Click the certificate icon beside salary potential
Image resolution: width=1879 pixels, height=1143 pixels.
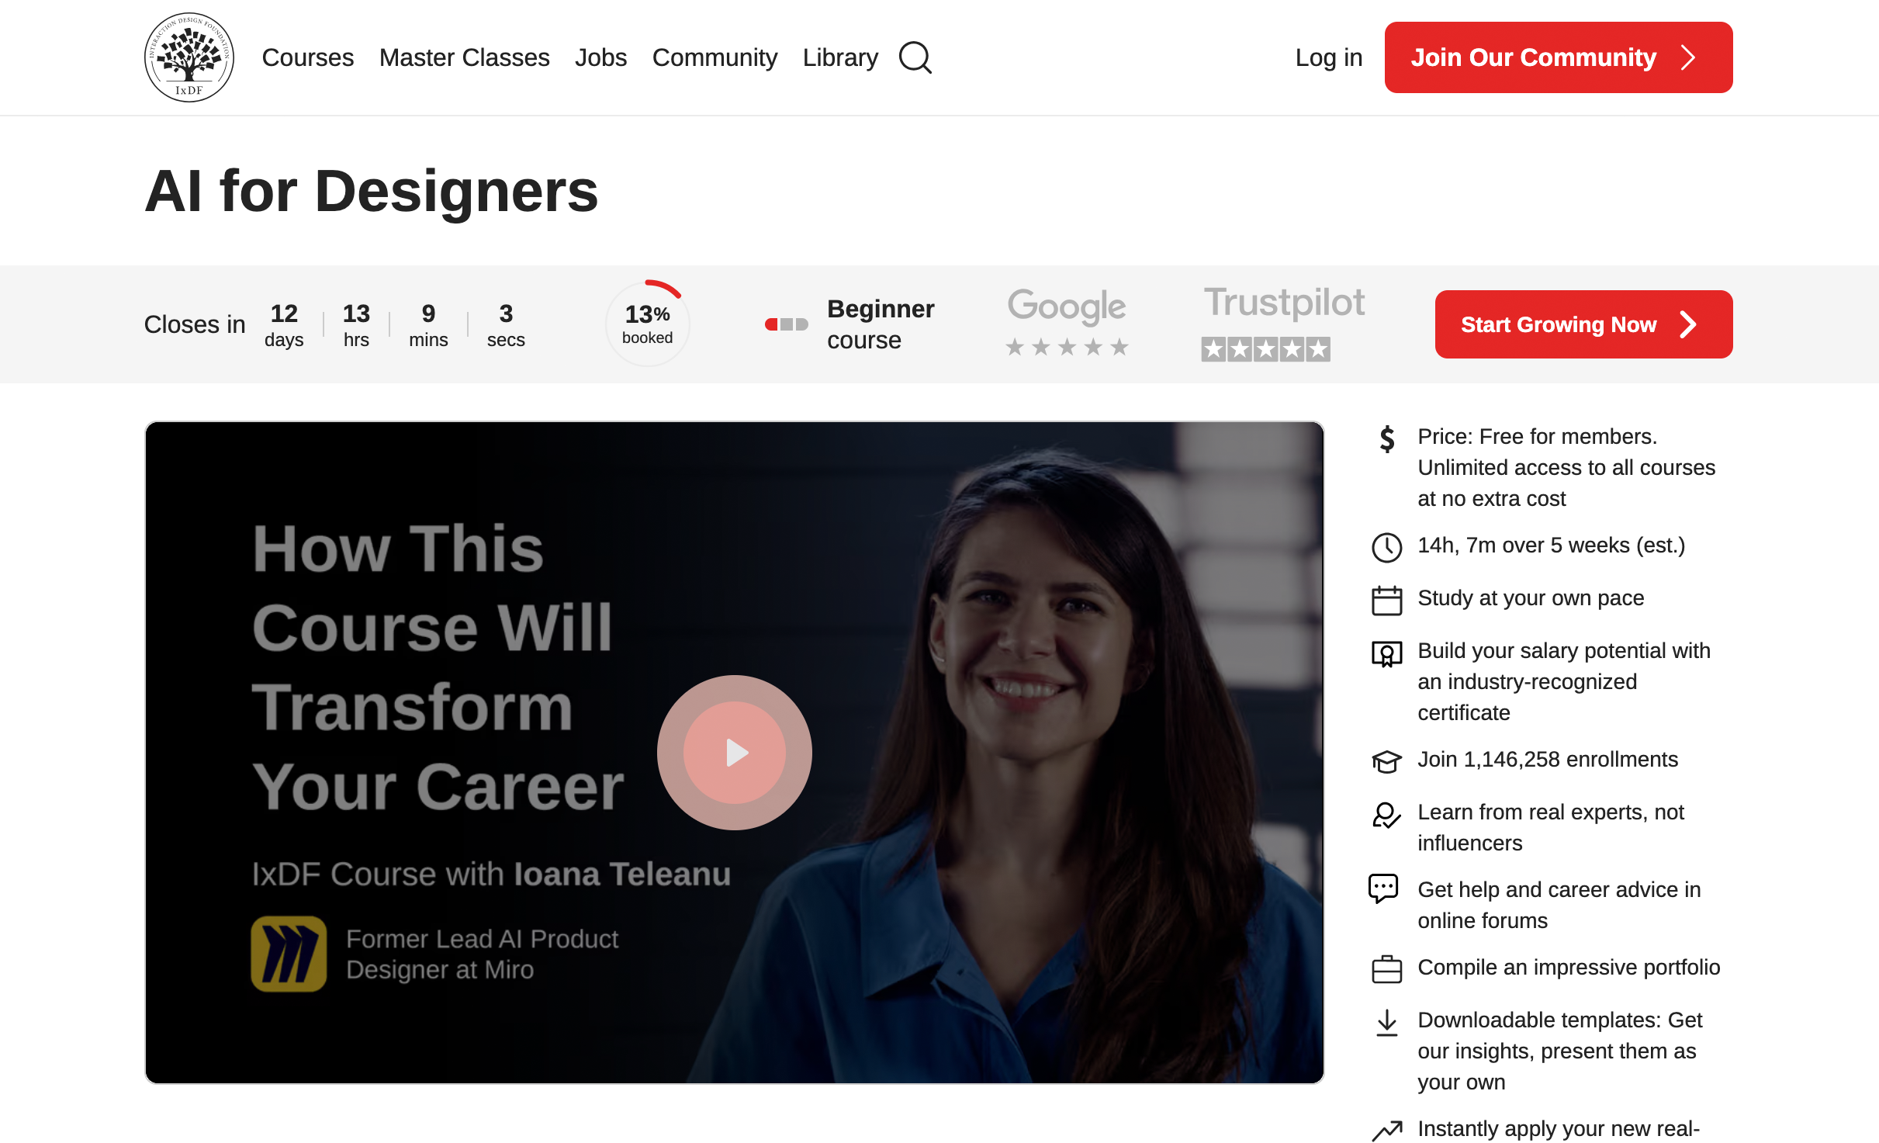tap(1386, 654)
